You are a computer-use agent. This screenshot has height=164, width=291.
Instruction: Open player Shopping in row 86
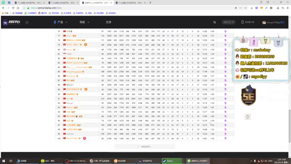click(71, 76)
